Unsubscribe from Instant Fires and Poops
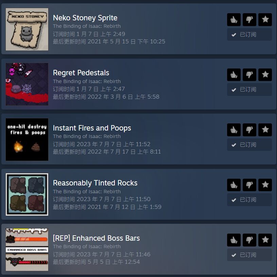277x277 pixels. 250,145
